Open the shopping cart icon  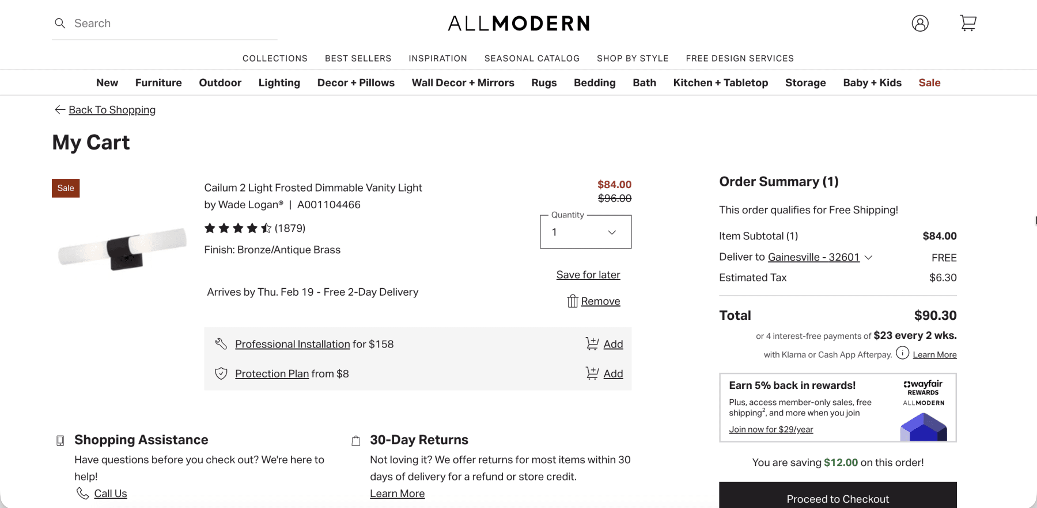click(x=968, y=23)
